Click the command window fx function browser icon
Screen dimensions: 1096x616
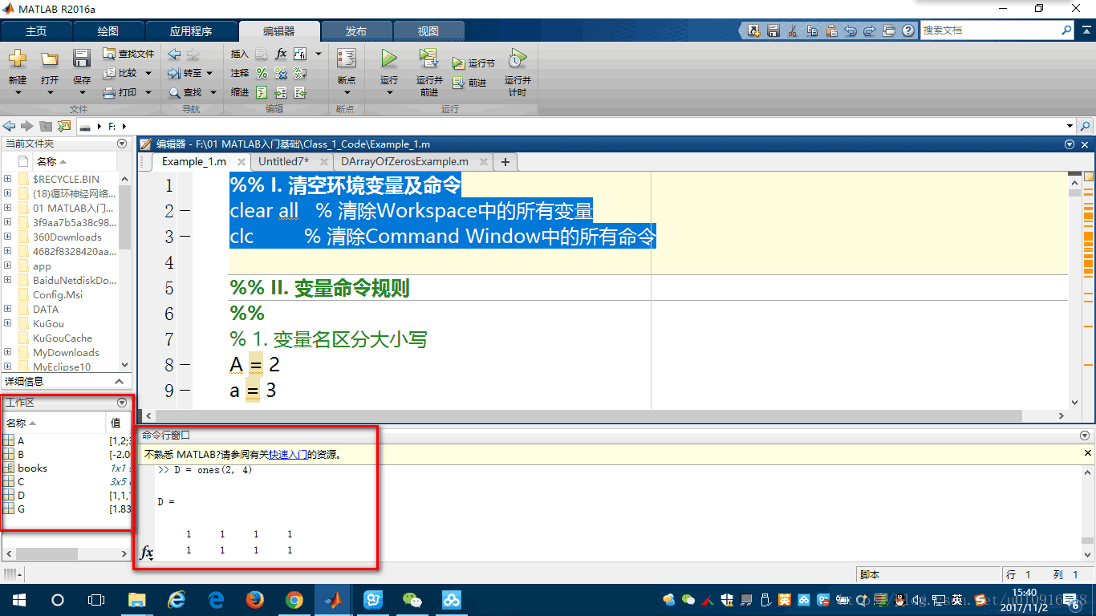tap(146, 553)
